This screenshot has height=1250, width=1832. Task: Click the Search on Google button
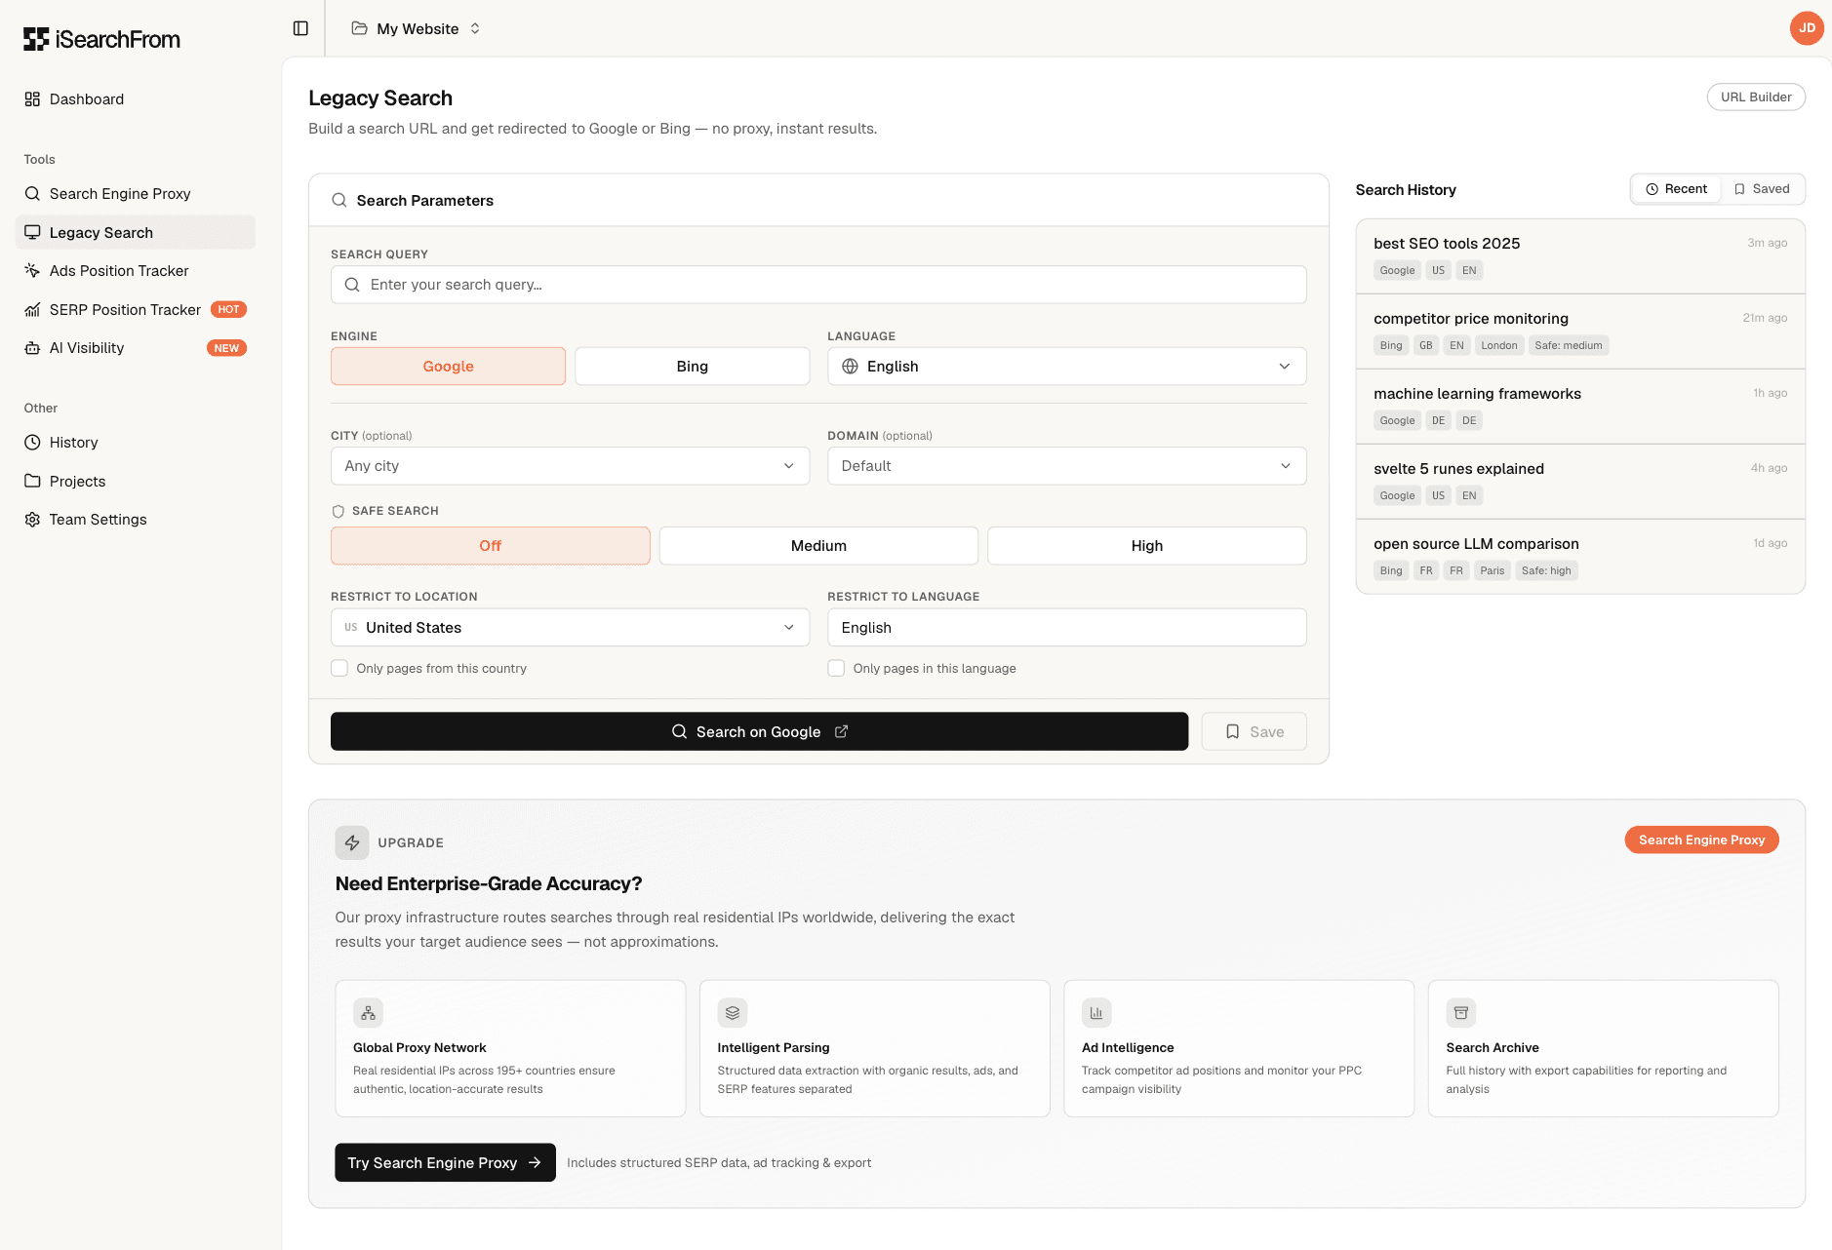click(x=759, y=731)
